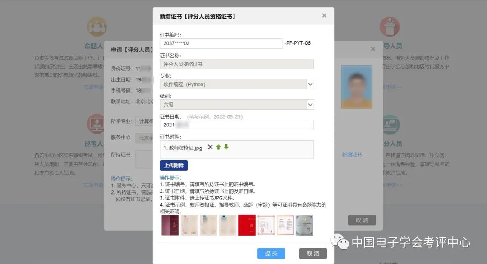Click the 评分人员 role icon at right
The width and height of the screenshot is (487, 264).
(390, 124)
